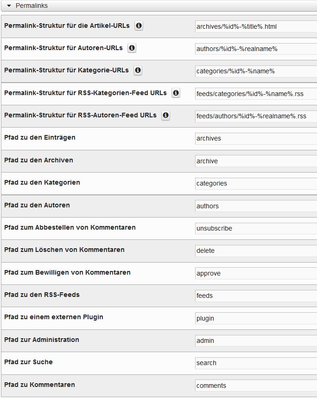Focus the 'Pfad zu den Einträgen' field
Screen dimensions: 317x399
click(256, 138)
